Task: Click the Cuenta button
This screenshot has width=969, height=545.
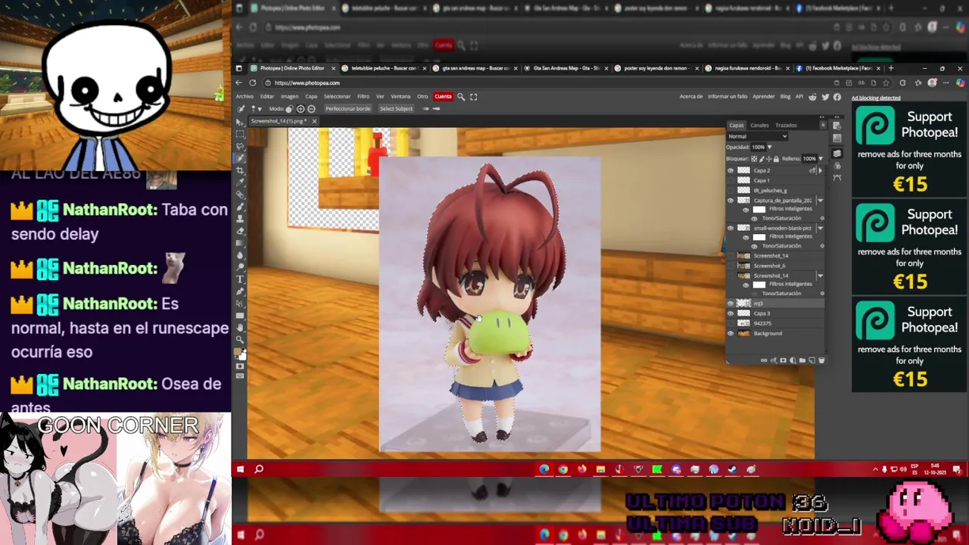Action: tap(444, 97)
